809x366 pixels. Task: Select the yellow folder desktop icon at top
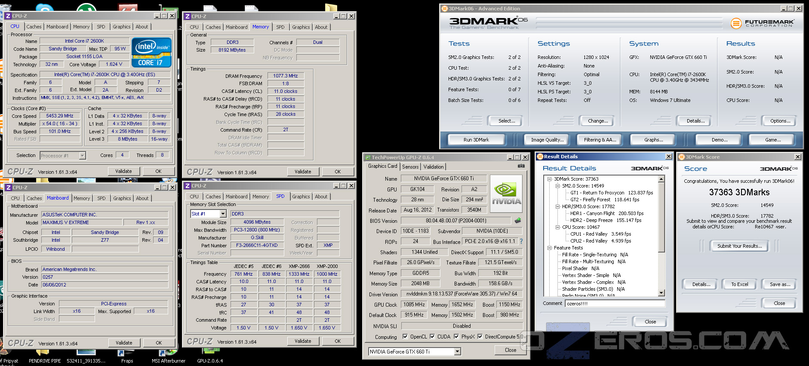331,8
